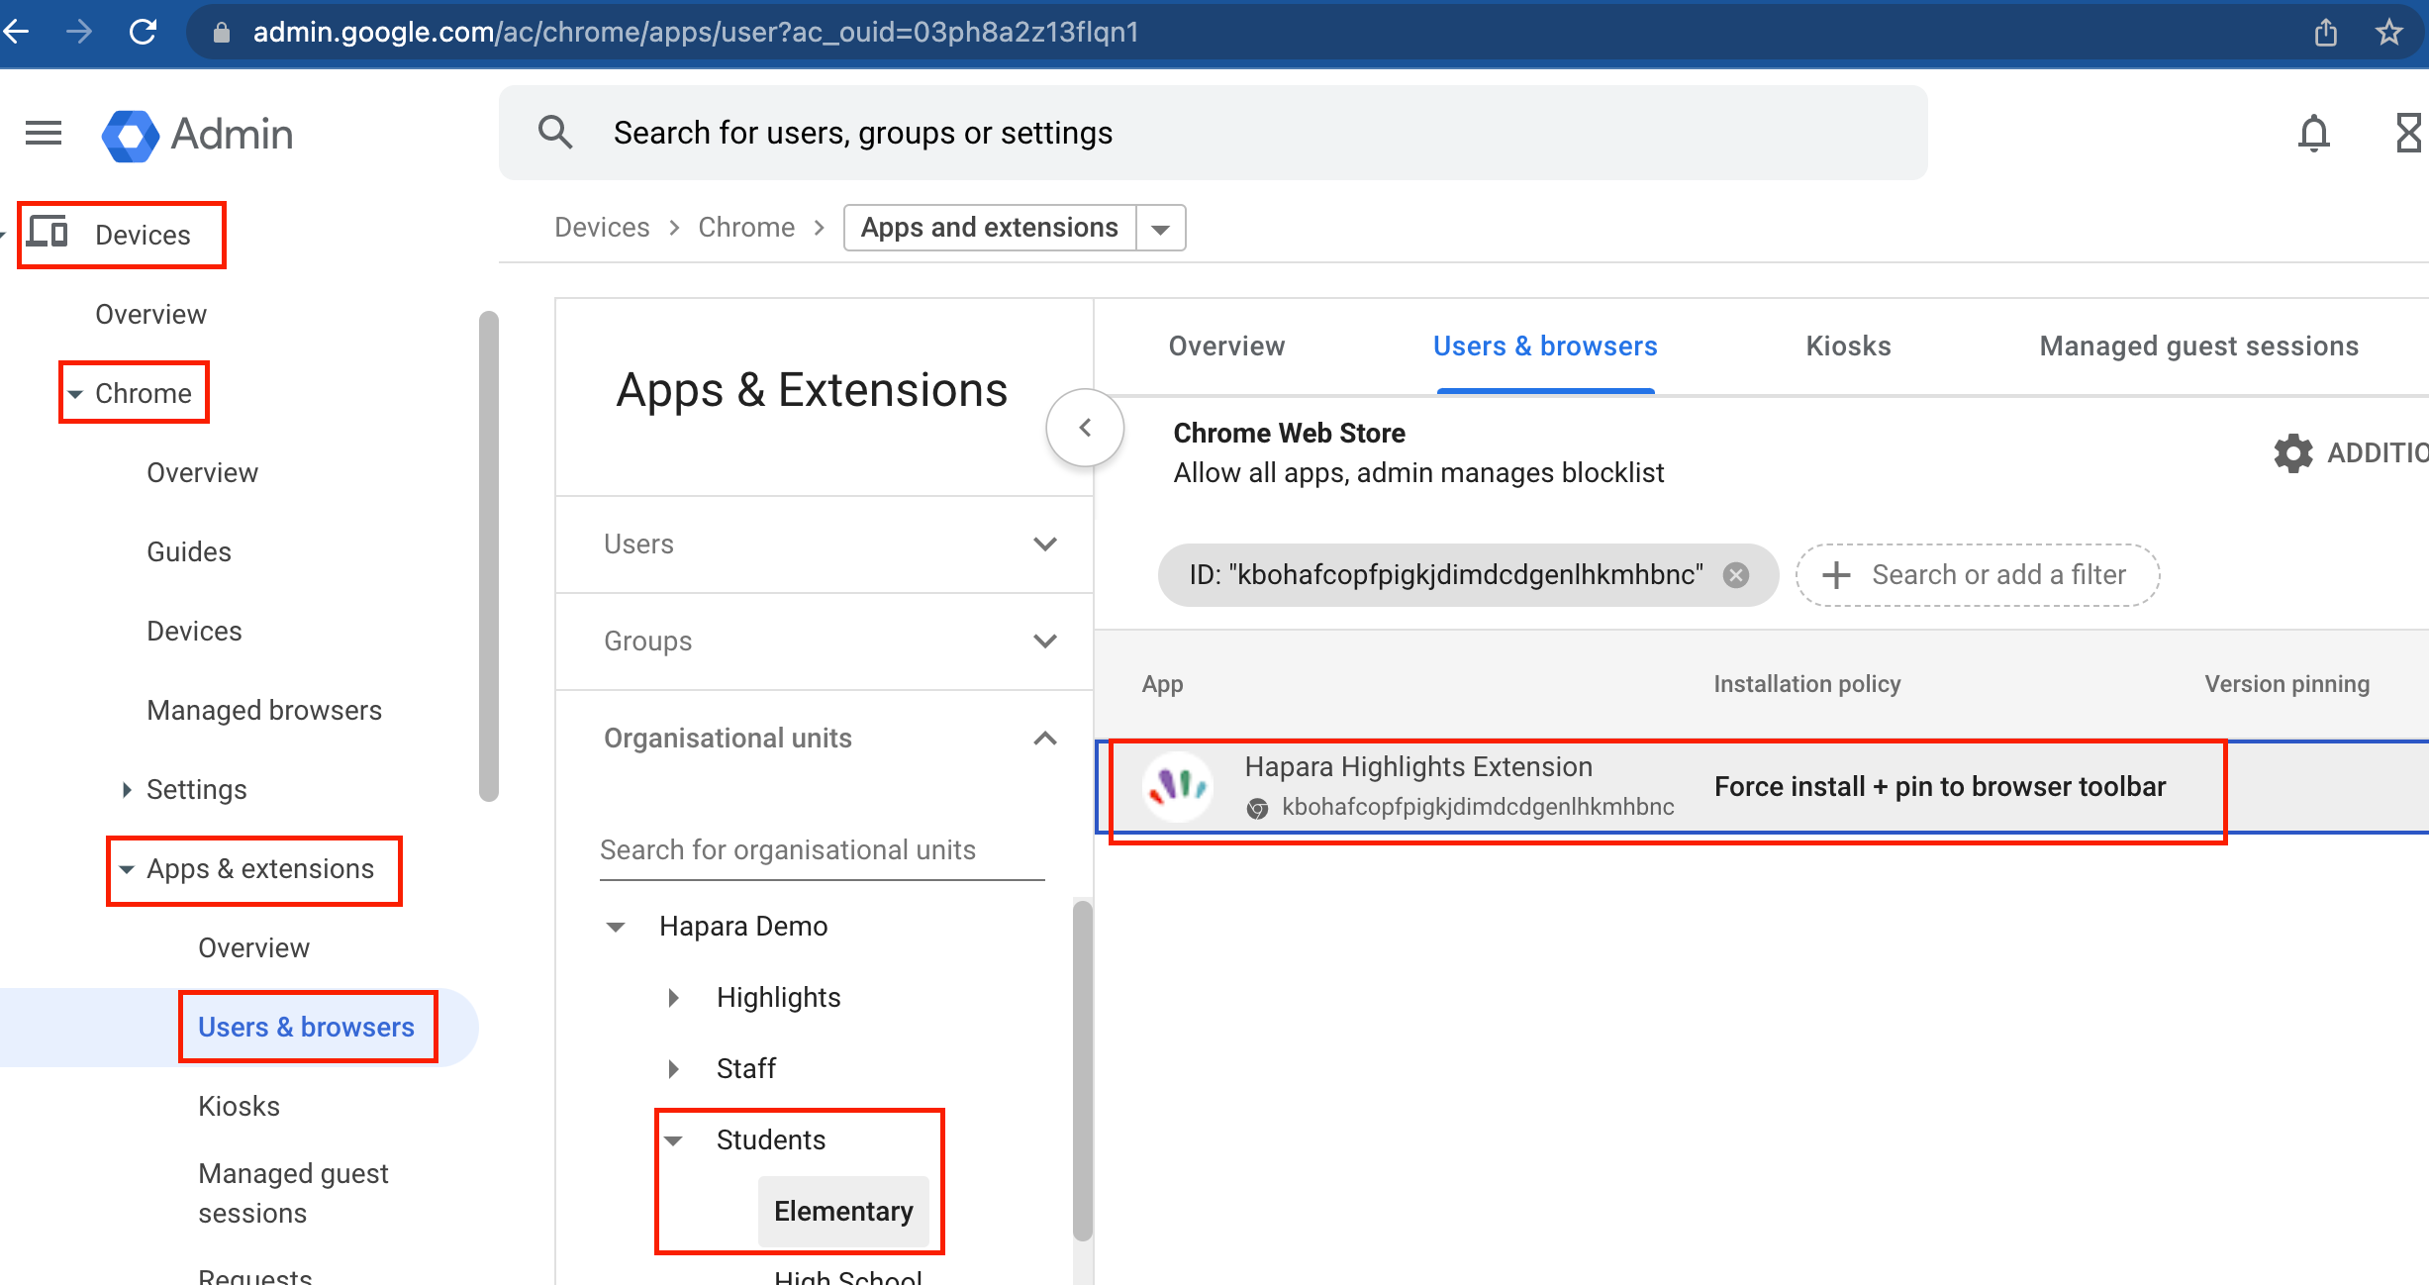Switch to the Kiosks tab

coord(1847,346)
